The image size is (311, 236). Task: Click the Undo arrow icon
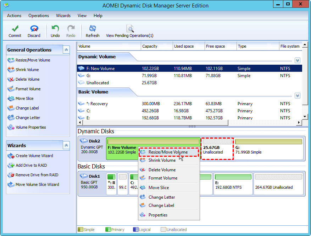55,29
